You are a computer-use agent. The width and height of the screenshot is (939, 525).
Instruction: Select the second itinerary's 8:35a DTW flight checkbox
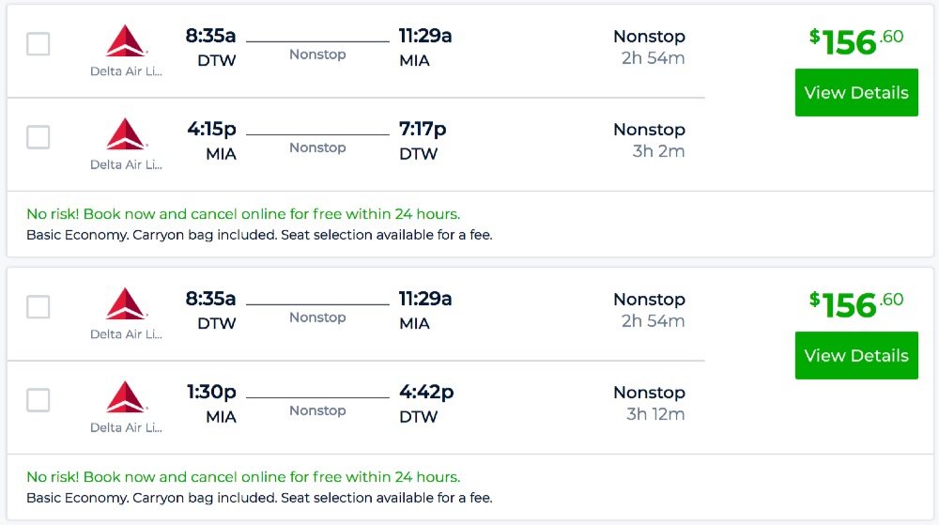click(x=38, y=307)
